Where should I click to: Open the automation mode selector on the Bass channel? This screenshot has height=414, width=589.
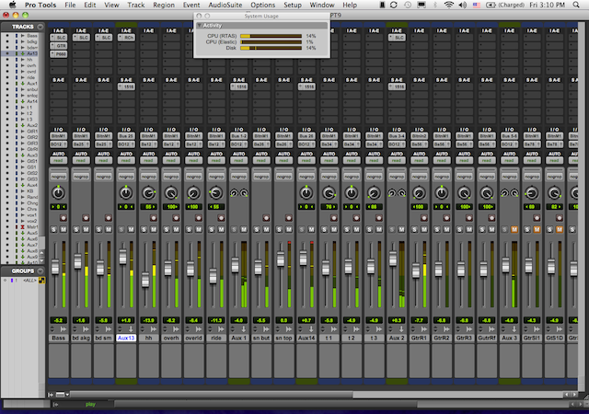(x=59, y=160)
